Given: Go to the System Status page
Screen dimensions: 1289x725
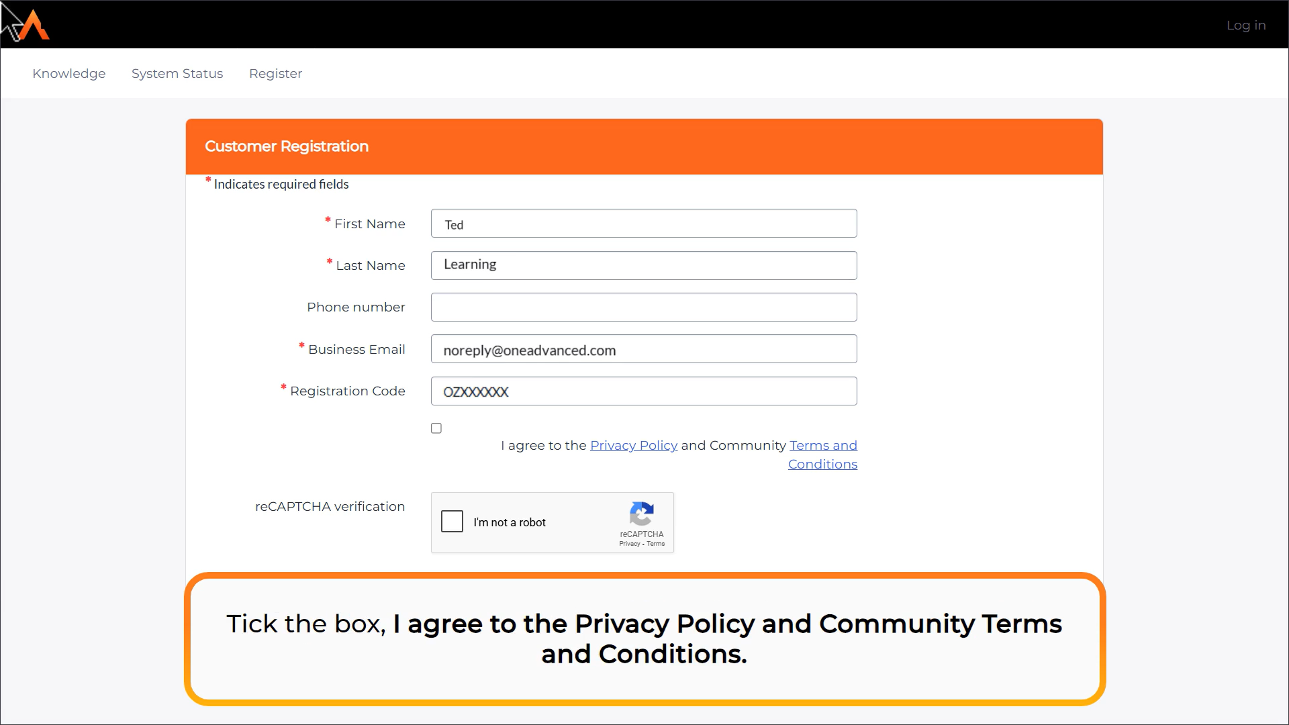Looking at the screenshot, I should (x=177, y=74).
